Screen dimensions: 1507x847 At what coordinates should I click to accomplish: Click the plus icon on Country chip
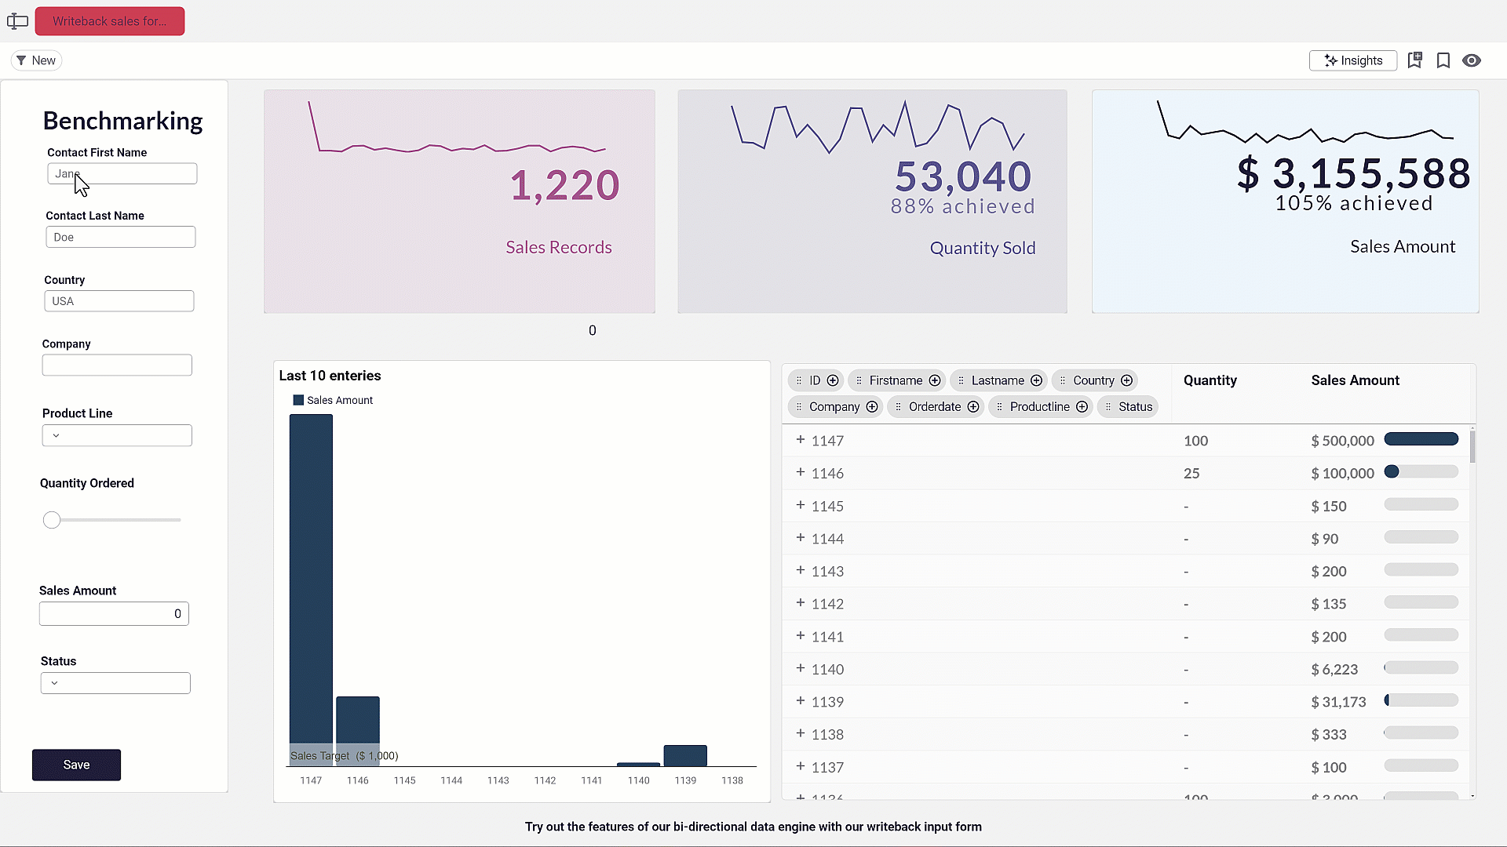pos(1127,380)
